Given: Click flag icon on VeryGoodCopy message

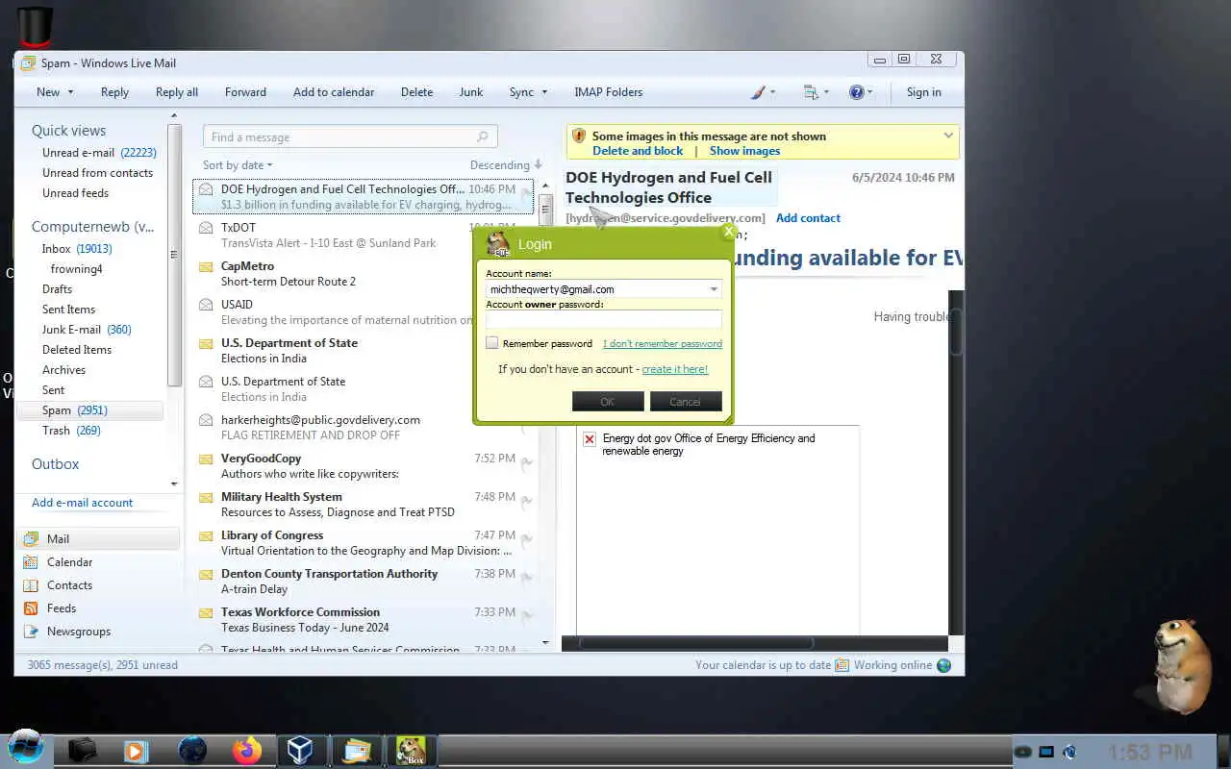Looking at the screenshot, I should [527, 463].
